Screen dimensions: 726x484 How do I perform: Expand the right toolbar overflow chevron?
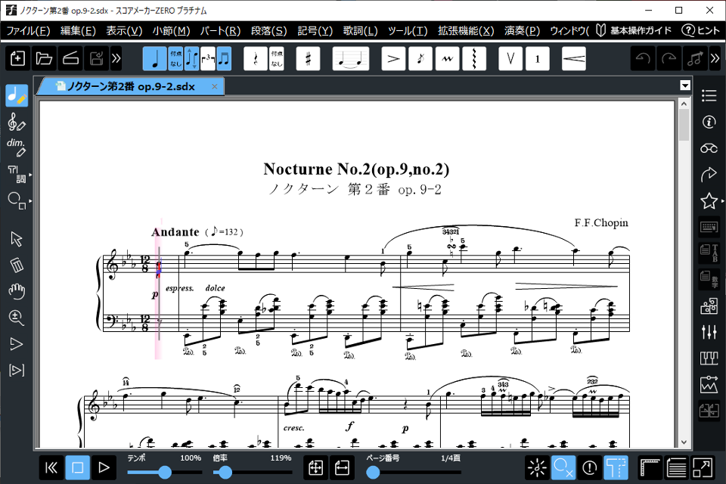point(715,58)
